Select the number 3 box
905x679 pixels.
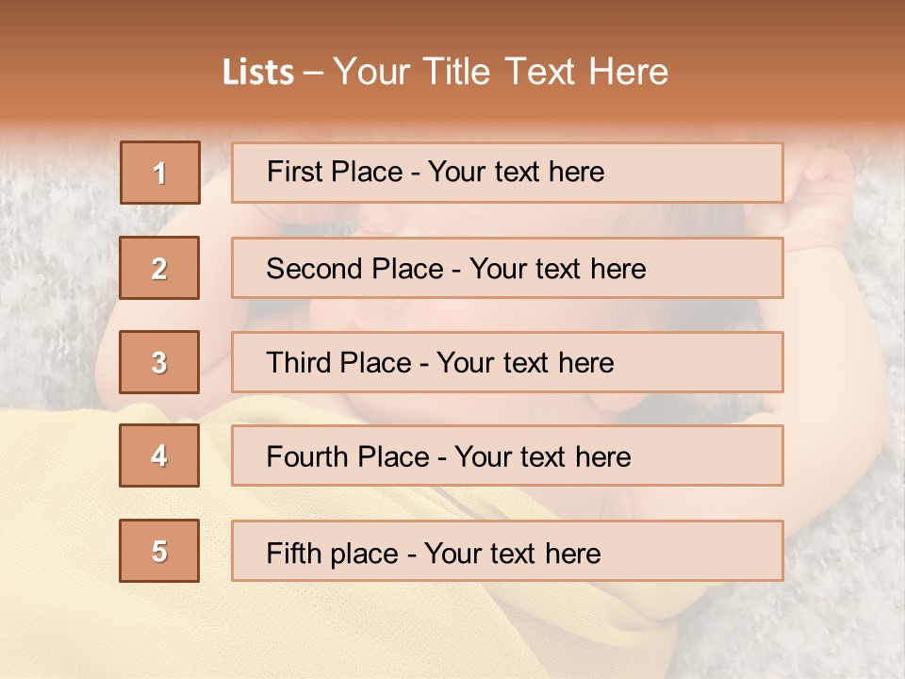tap(160, 362)
